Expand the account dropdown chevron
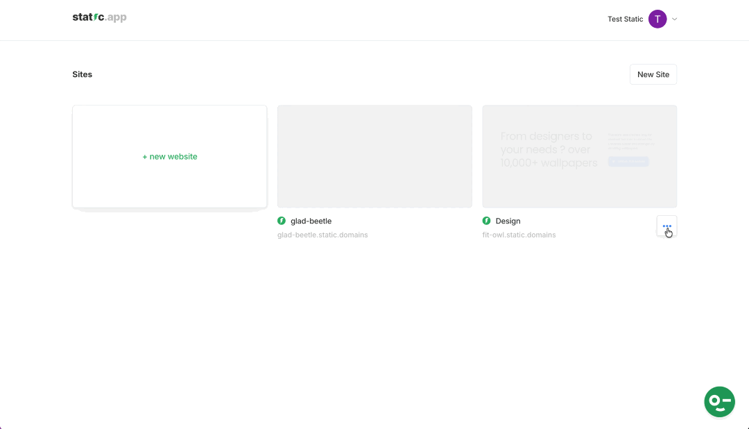Image resolution: width=749 pixels, height=429 pixels. (x=675, y=19)
